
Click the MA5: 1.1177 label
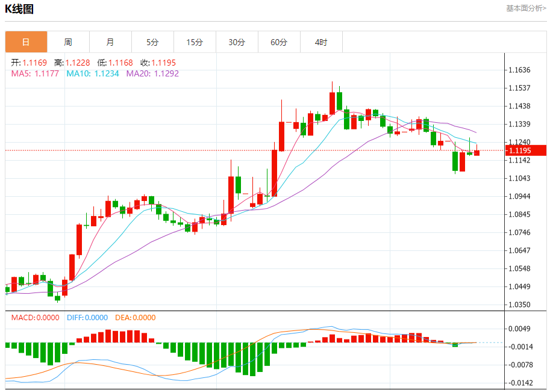(35, 73)
